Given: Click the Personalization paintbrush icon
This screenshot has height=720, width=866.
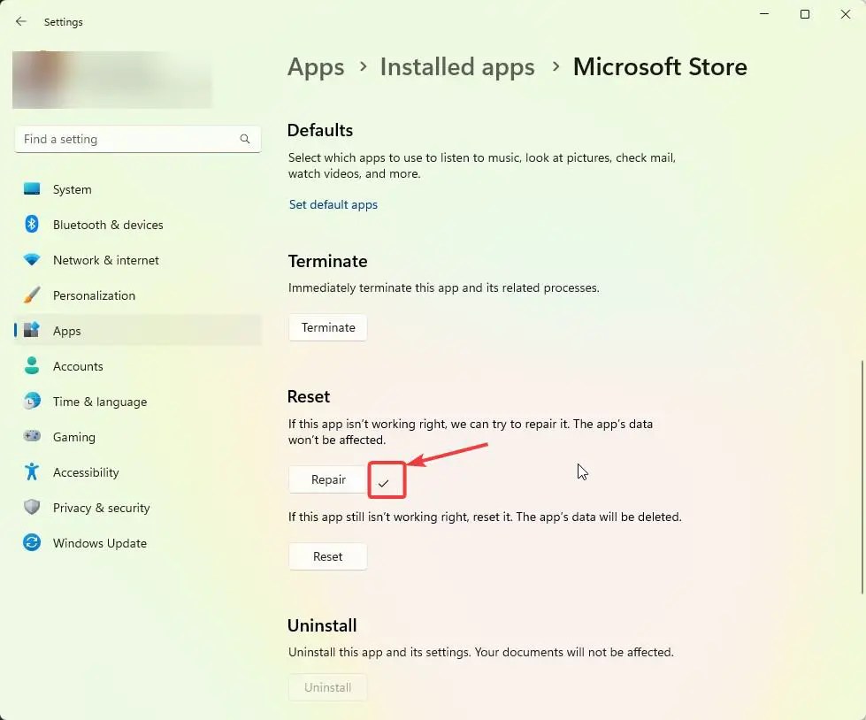Looking at the screenshot, I should click(x=32, y=295).
